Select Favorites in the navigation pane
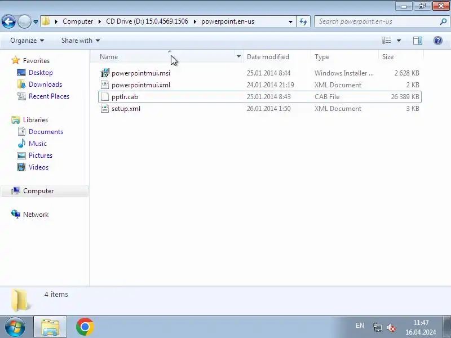 coord(36,61)
